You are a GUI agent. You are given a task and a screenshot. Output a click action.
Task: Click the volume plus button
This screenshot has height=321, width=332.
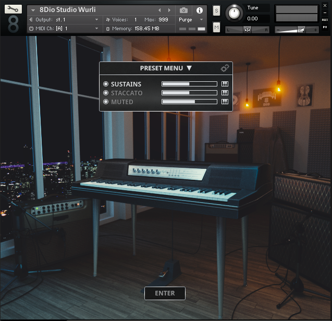[x=315, y=30]
